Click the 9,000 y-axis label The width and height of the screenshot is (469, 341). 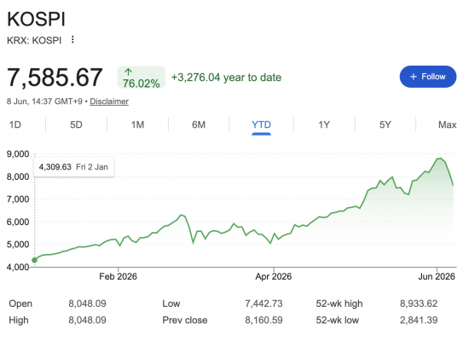pos(18,154)
